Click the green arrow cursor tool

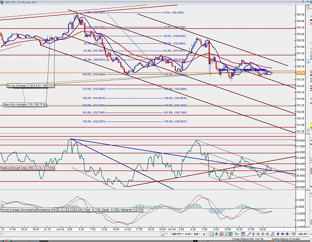point(237,234)
